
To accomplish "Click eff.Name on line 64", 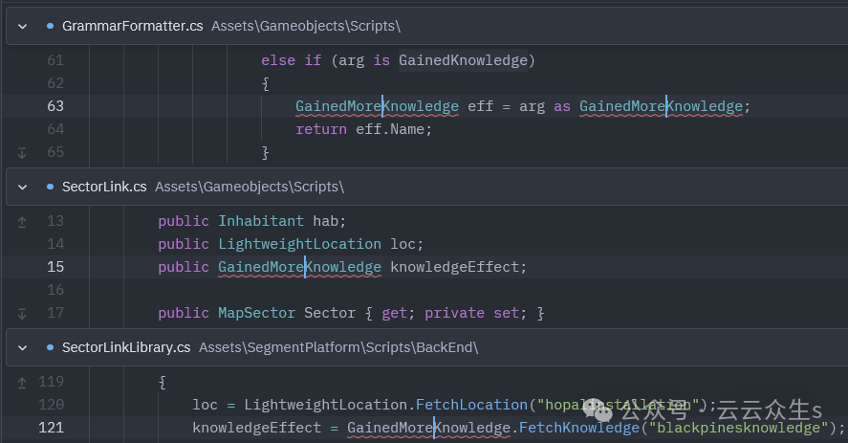I will click(390, 129).
